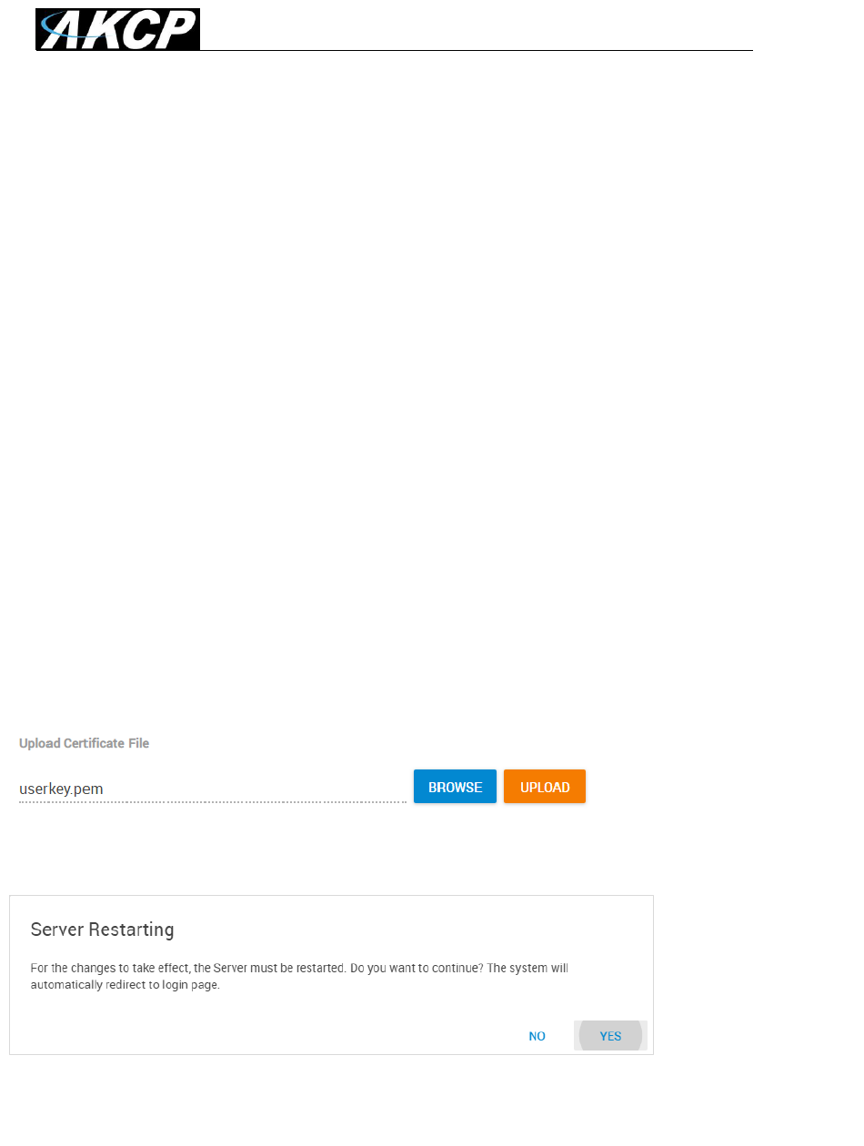Click the Server Restarting dialog title

102,930
